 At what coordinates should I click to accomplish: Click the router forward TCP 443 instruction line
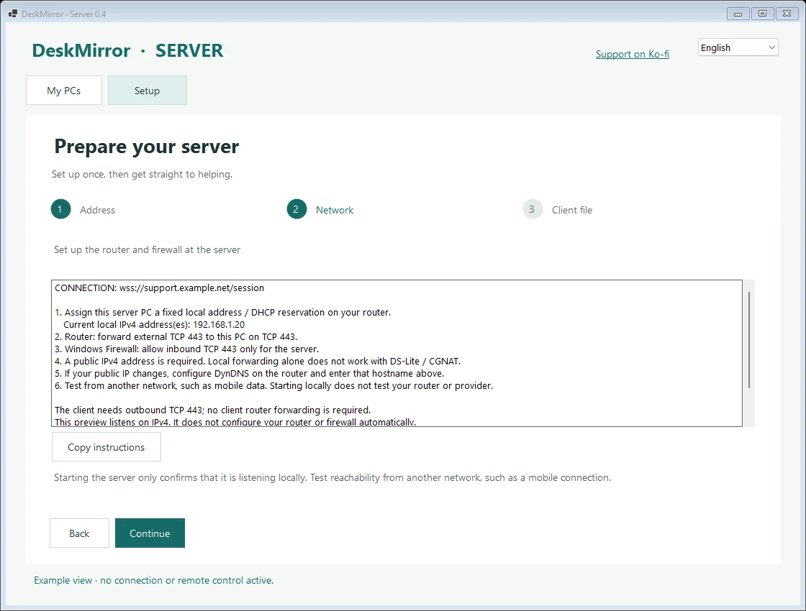coord(176,337)
